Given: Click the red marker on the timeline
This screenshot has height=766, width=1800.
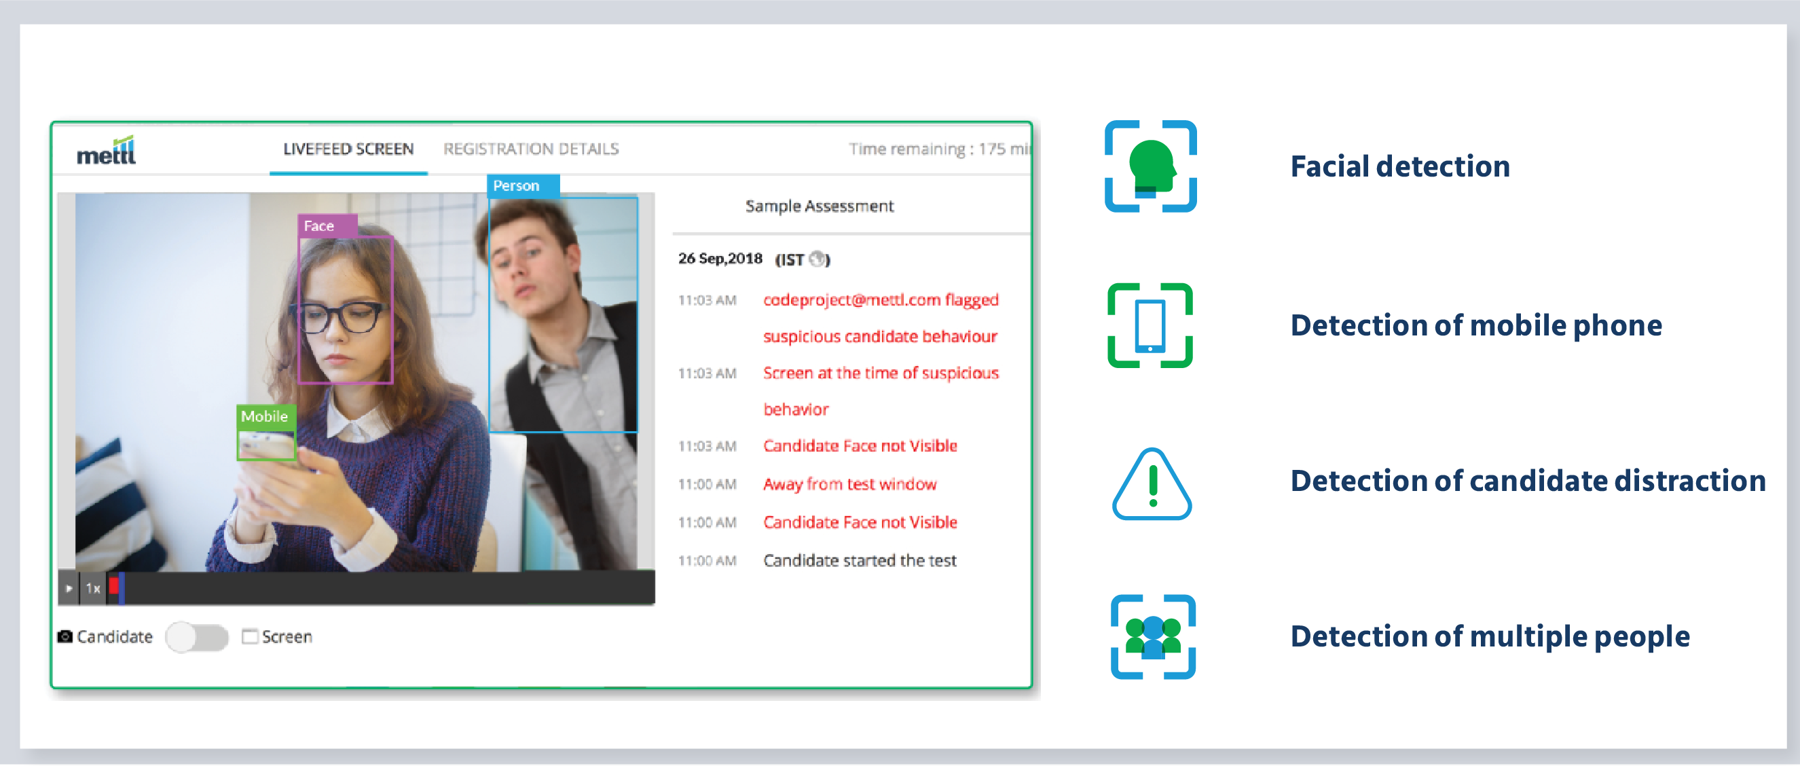Looking at the screenshot, I should click(x=113, y=586).
